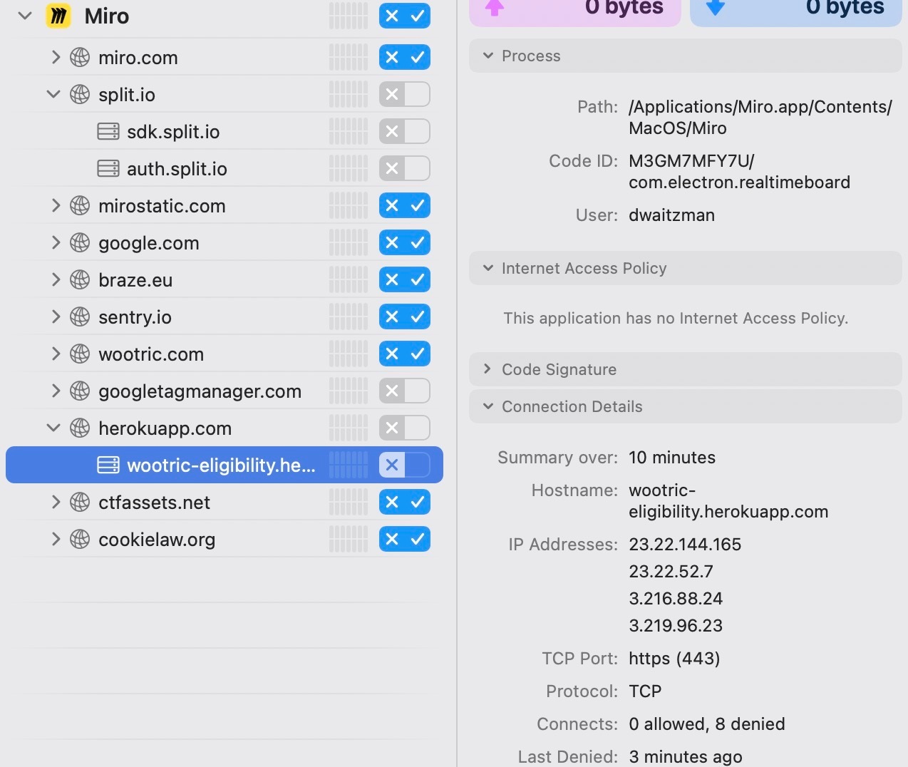Click the pink upload arrow icon
Viewport: 908px width, 767px height.
pos(495,7)
